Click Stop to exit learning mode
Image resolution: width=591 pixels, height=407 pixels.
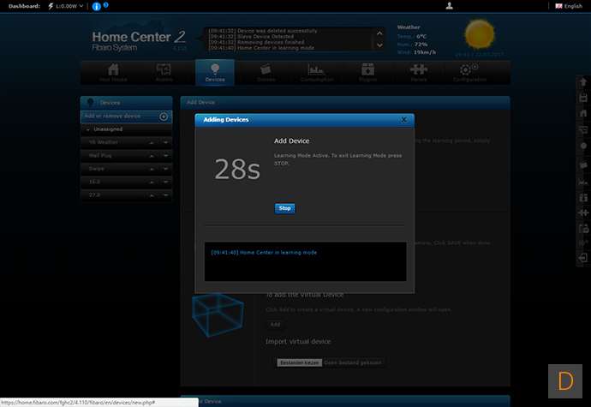click(284, 208)
